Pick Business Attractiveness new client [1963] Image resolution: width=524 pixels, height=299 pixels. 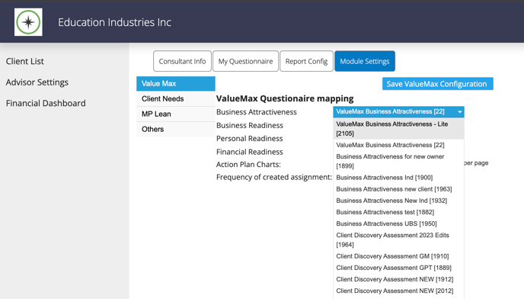(x=398, y=189)
